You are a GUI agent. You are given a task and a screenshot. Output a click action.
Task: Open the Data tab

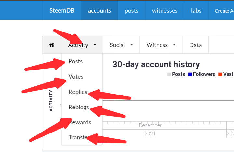tap(196, 45)
